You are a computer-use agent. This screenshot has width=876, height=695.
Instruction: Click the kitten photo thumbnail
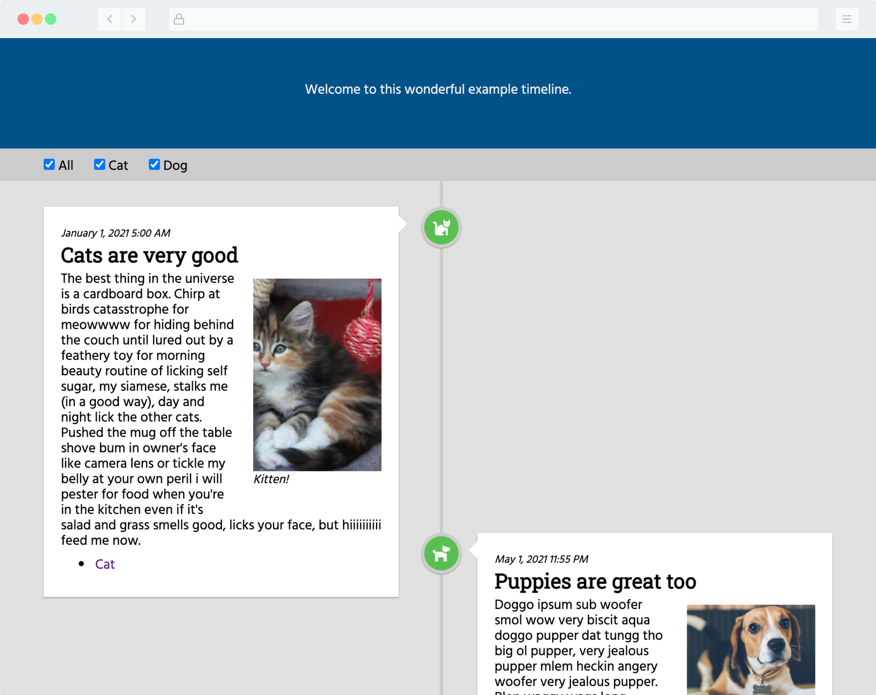tap(317, 375)
